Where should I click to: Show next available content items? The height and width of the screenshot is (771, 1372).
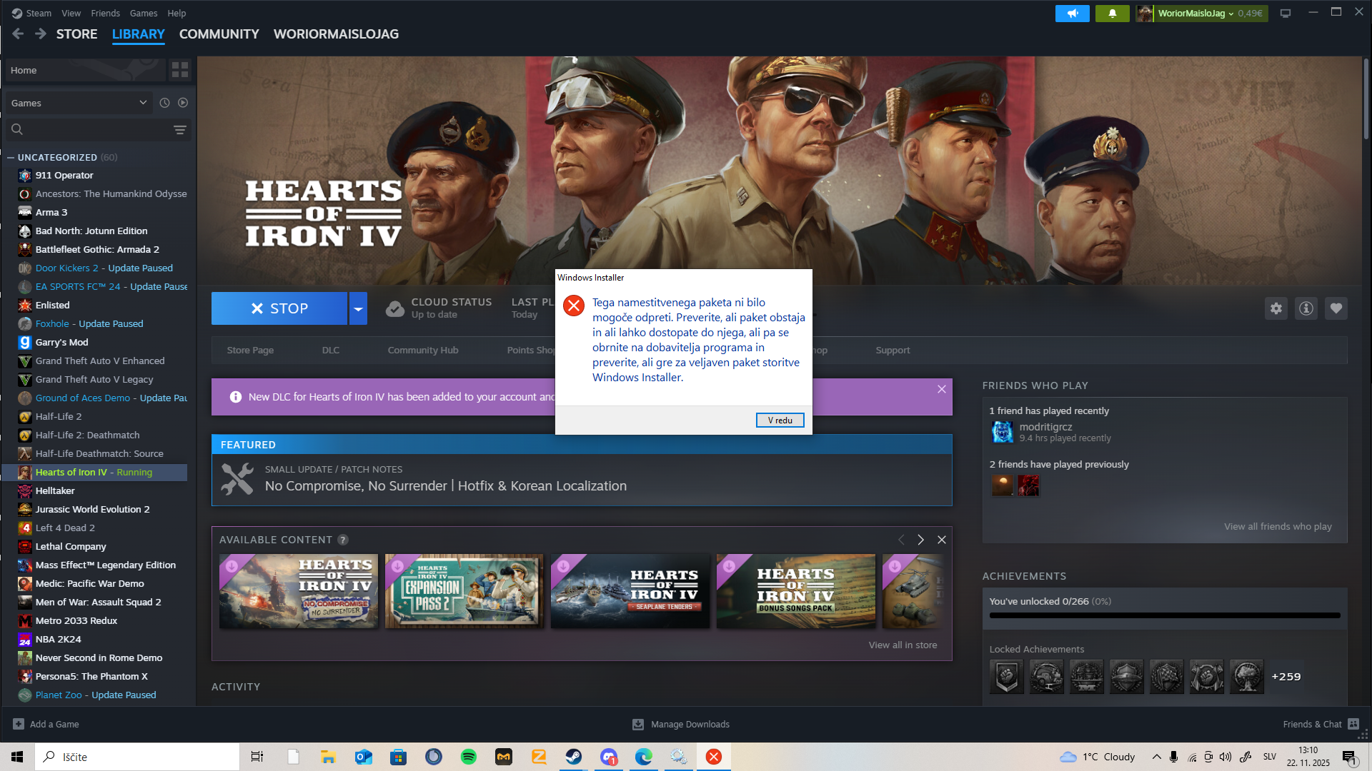coord(921,540)
